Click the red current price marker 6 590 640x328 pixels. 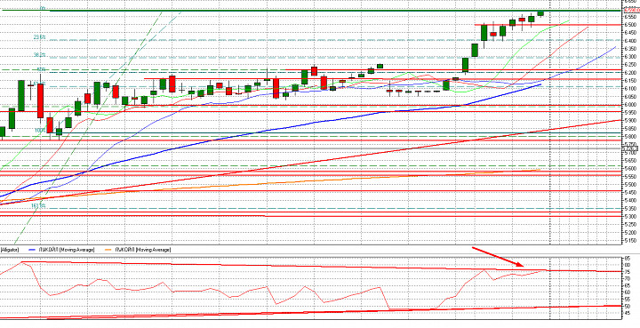(632, 11)
